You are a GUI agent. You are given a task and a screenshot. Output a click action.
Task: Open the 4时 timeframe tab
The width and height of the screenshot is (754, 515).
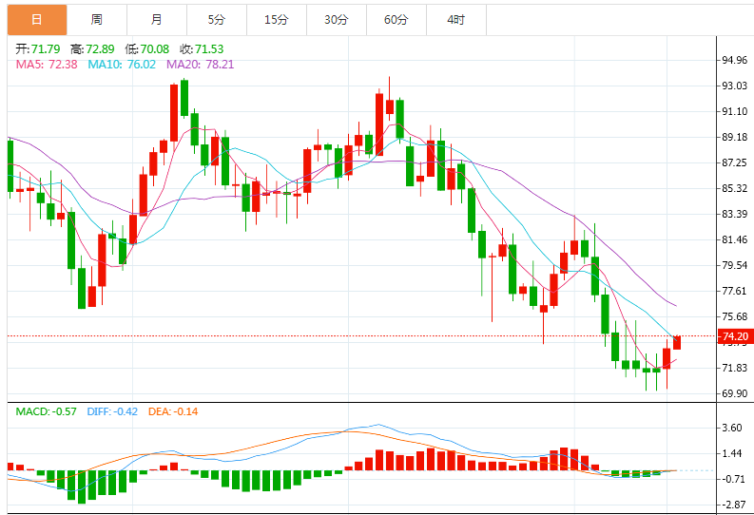[455, 20]
